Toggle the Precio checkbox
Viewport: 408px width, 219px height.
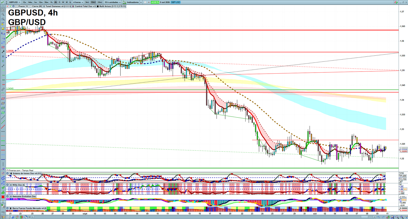coord(17,6)
